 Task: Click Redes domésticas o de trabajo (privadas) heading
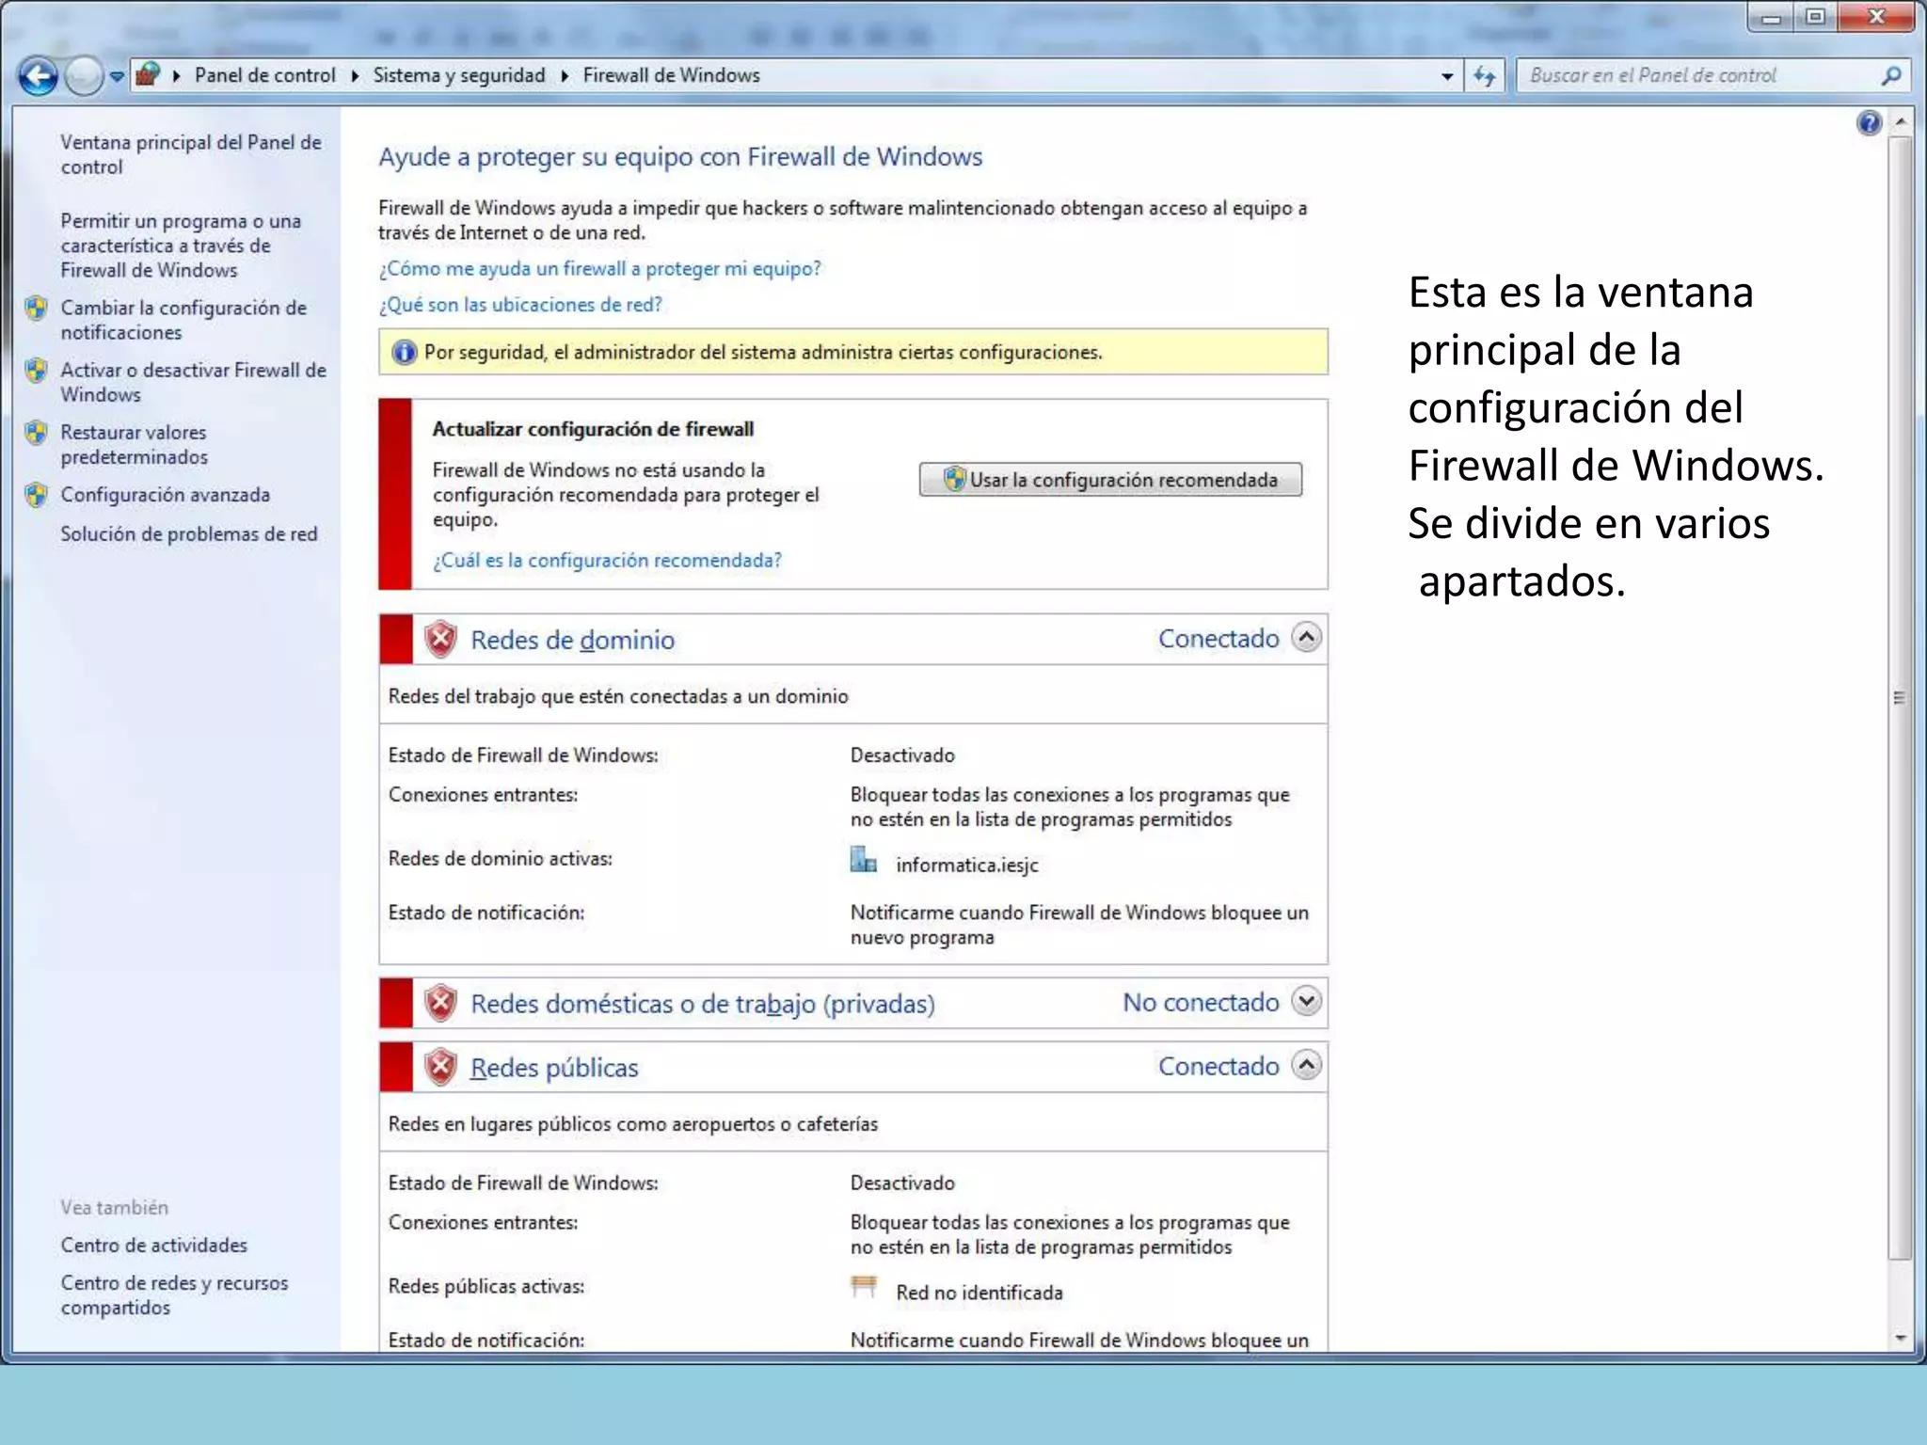click(703, 1005)
